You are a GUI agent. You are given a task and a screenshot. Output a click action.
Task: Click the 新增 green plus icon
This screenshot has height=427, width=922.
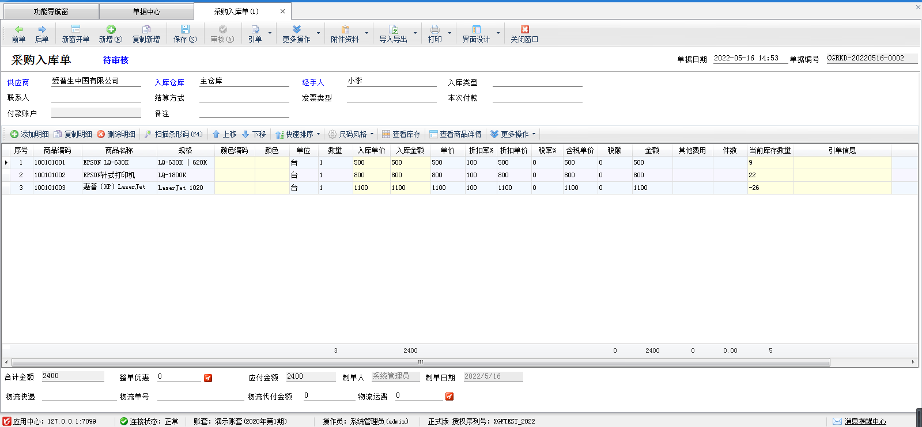(x=111, y=29)
